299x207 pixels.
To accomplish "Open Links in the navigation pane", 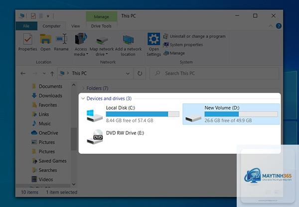I will 44,114.
